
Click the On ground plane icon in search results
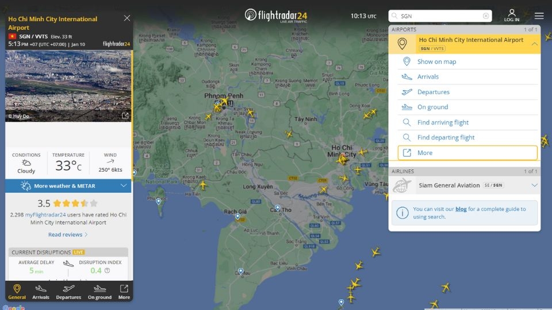407,107
